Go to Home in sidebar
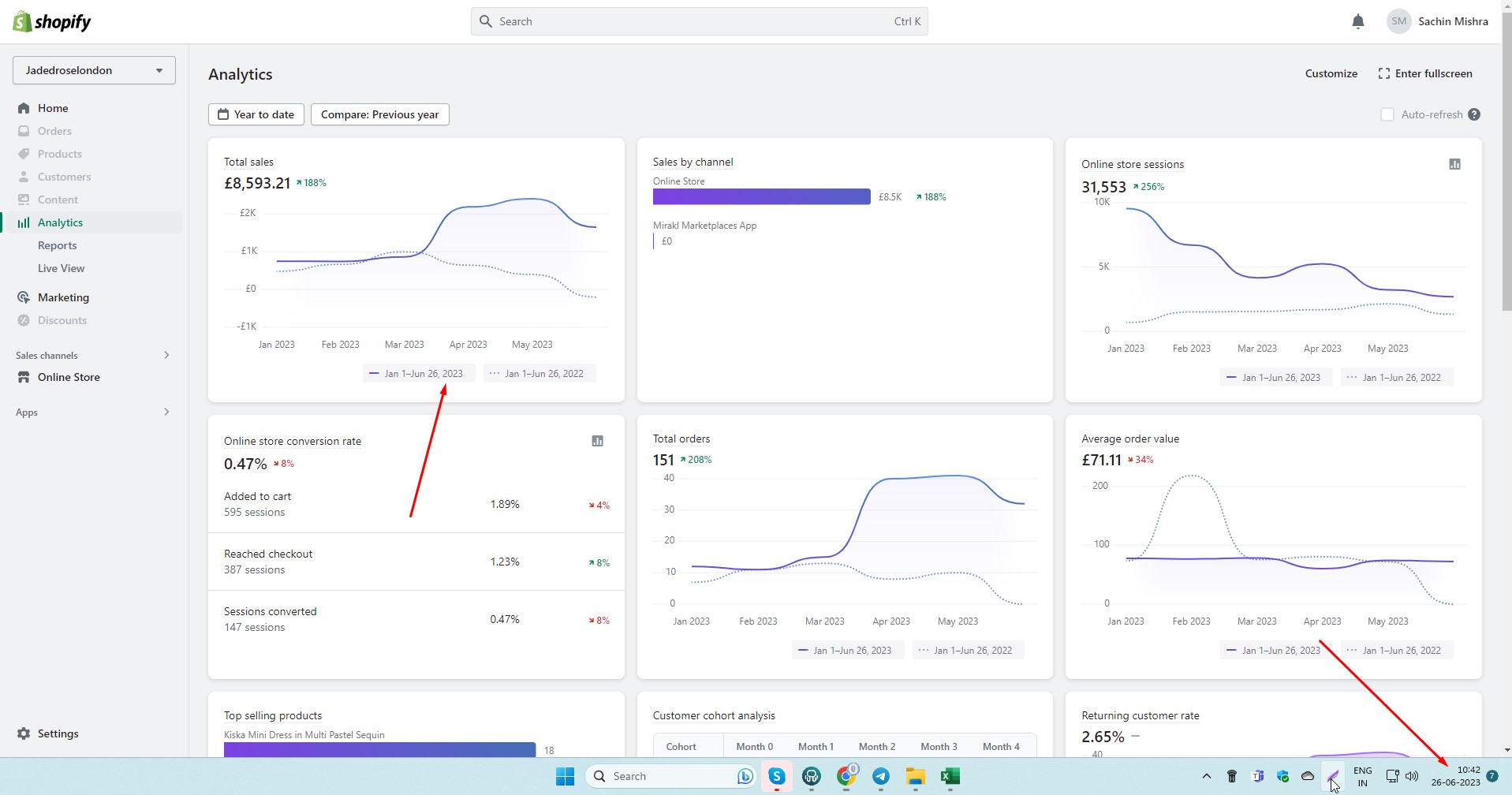1512x795 pixels. point(53,108)
